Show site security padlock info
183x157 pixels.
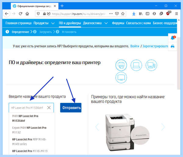click(x=44, y=14)
